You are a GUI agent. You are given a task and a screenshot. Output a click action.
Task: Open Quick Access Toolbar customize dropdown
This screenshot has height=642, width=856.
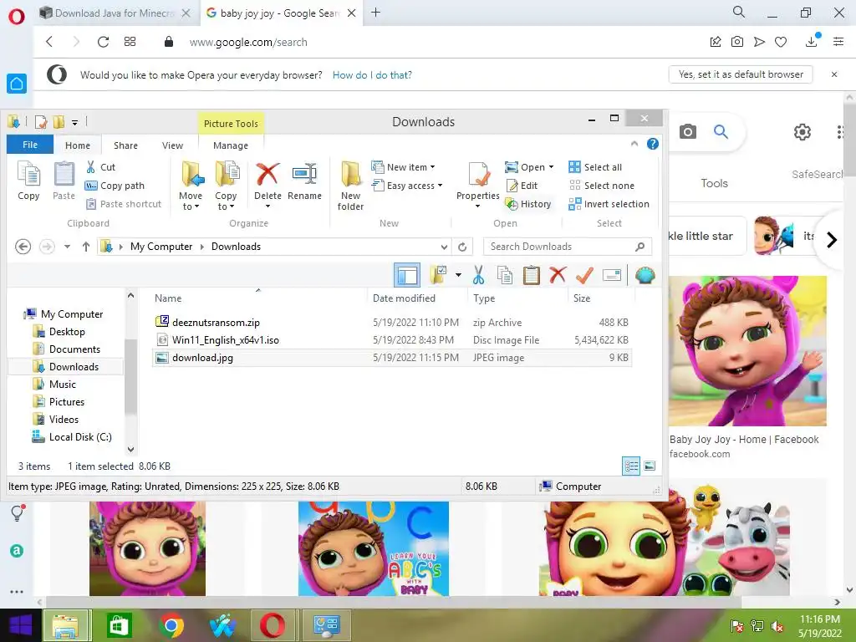click(x=74, y=122)
